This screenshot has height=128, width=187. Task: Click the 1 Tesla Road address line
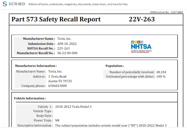tap(57, 76)
